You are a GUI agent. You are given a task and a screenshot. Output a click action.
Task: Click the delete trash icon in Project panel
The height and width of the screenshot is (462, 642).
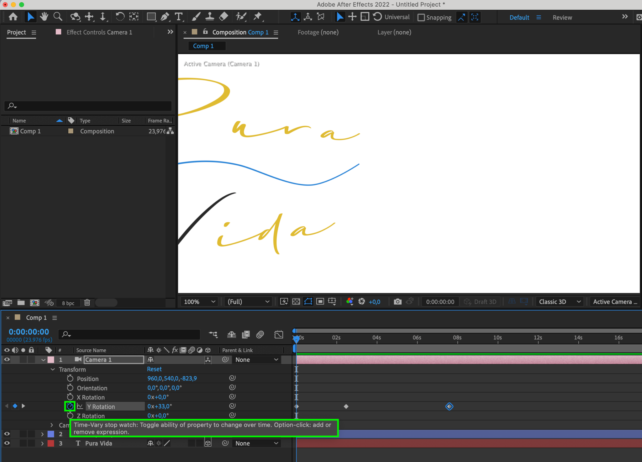[x=87, y=303]
